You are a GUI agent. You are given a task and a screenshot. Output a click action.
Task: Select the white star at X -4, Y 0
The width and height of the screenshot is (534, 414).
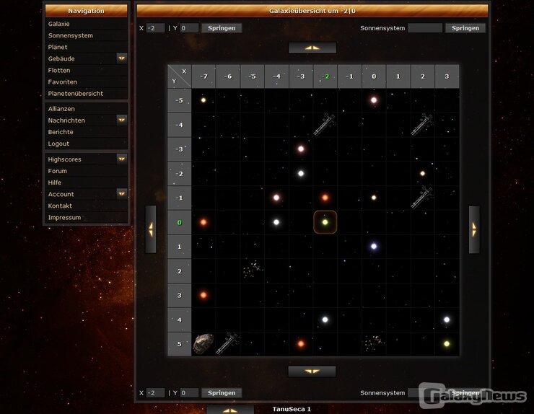[x=276, y=222]
